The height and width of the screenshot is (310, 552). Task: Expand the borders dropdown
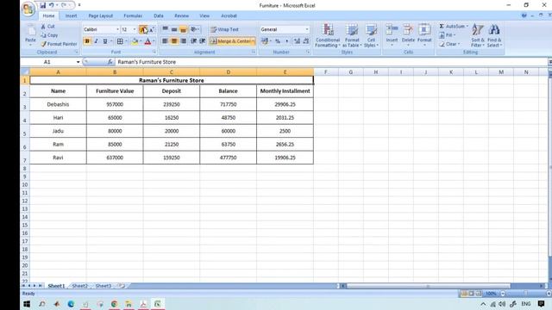pyautogui.click(x=127, y=41)
